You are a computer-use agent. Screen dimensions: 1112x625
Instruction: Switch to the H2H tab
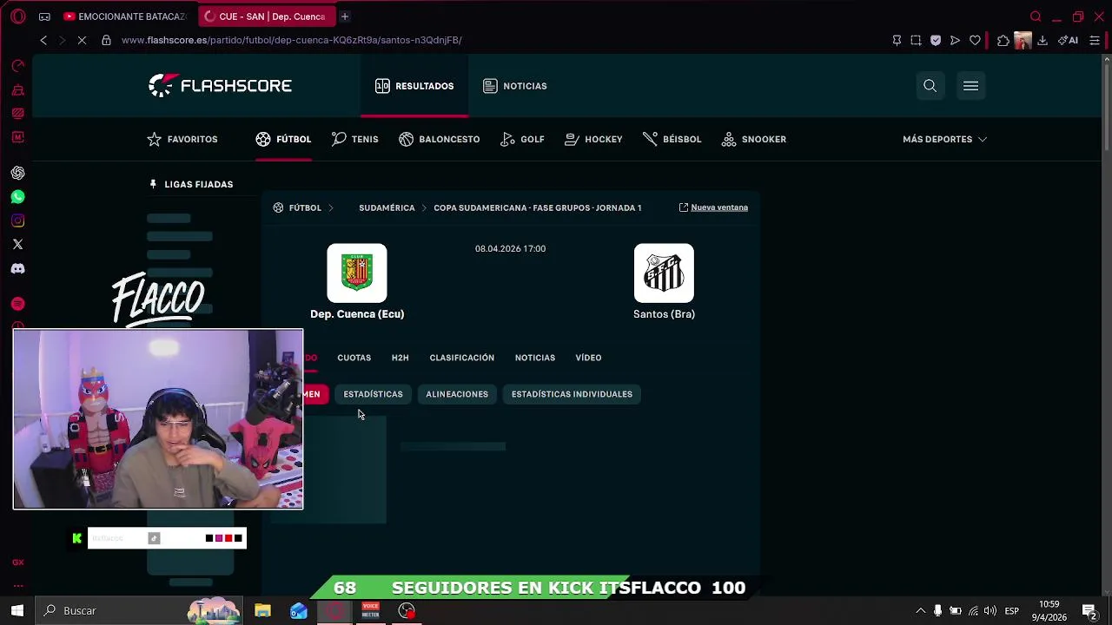point(400,358)
